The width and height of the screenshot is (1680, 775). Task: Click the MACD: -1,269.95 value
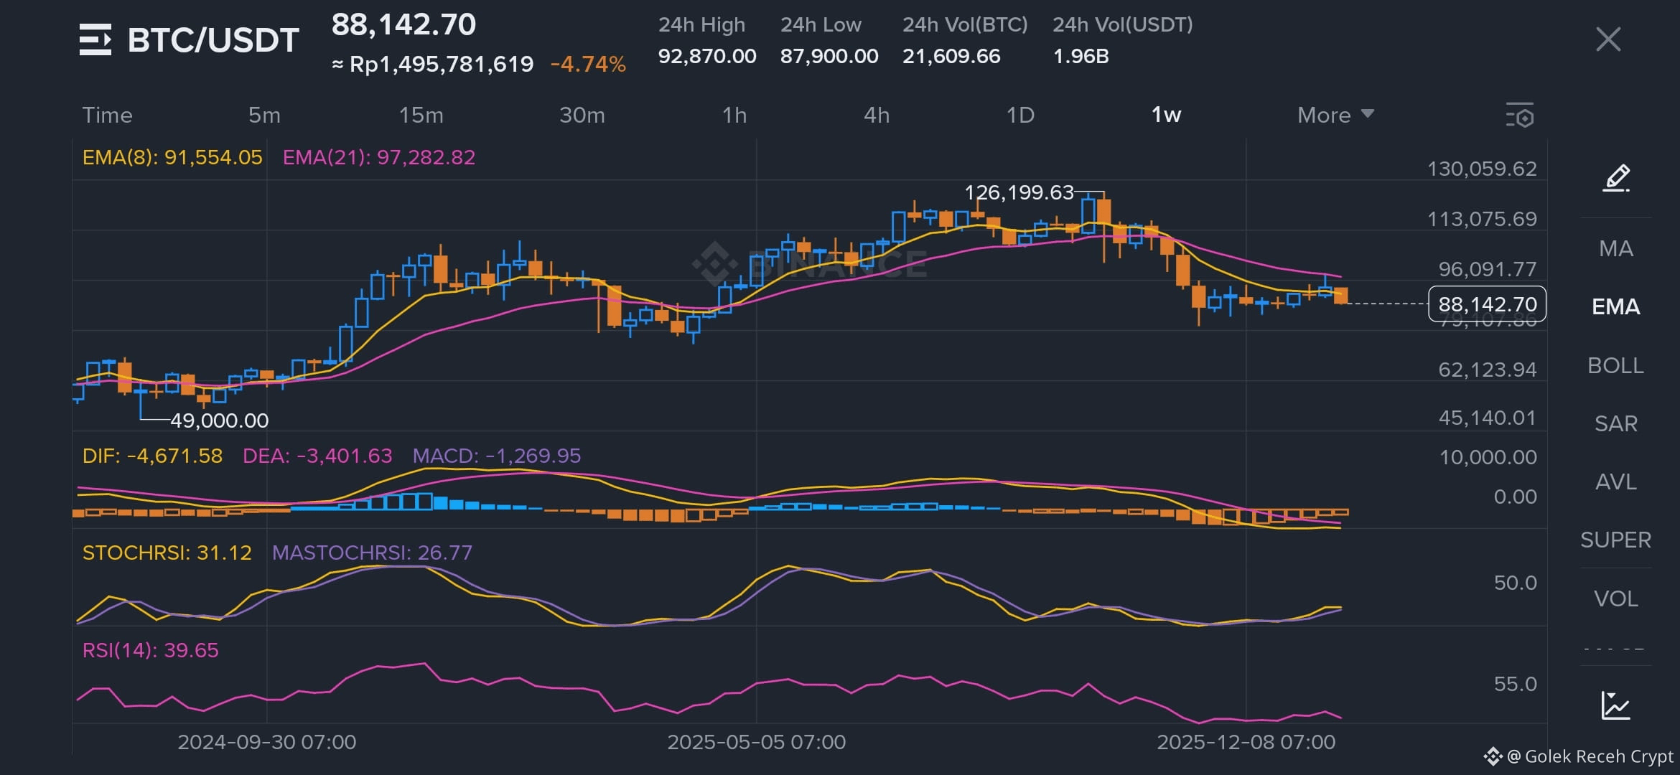coord(497,456)
